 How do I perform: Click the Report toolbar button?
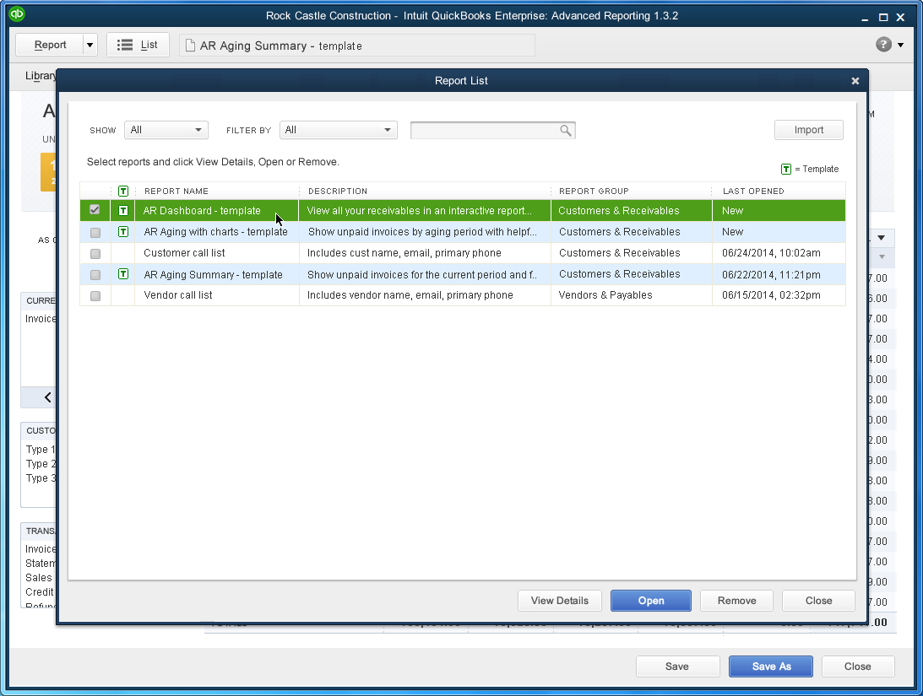[50, 45]
